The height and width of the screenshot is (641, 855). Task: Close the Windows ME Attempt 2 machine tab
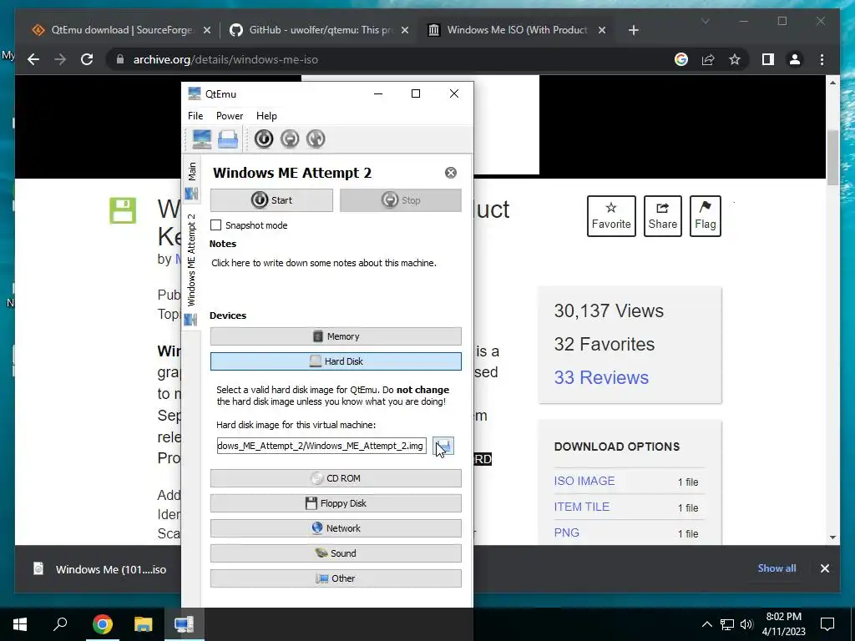pyautogui.click(x=450, y=173)
